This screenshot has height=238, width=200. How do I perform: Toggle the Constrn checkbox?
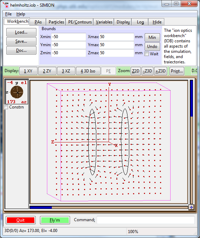click(6, 107)
